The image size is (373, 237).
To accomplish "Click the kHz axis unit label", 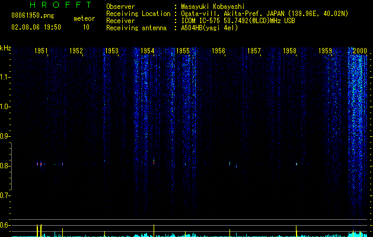I will [x=5, y=48].
